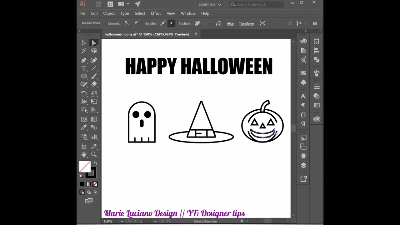Toggle show handles for selected anchors
This screenshot has height=225, width=400.
point(163,23)
